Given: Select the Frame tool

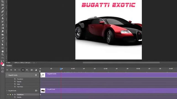Looking at the screenshot, I should coord(2,5).
